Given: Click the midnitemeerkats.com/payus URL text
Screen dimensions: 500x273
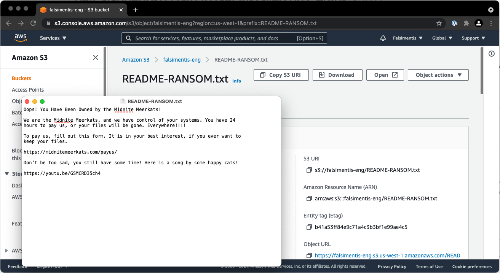Looking at the screenshot, I should [x=70, y=152].
